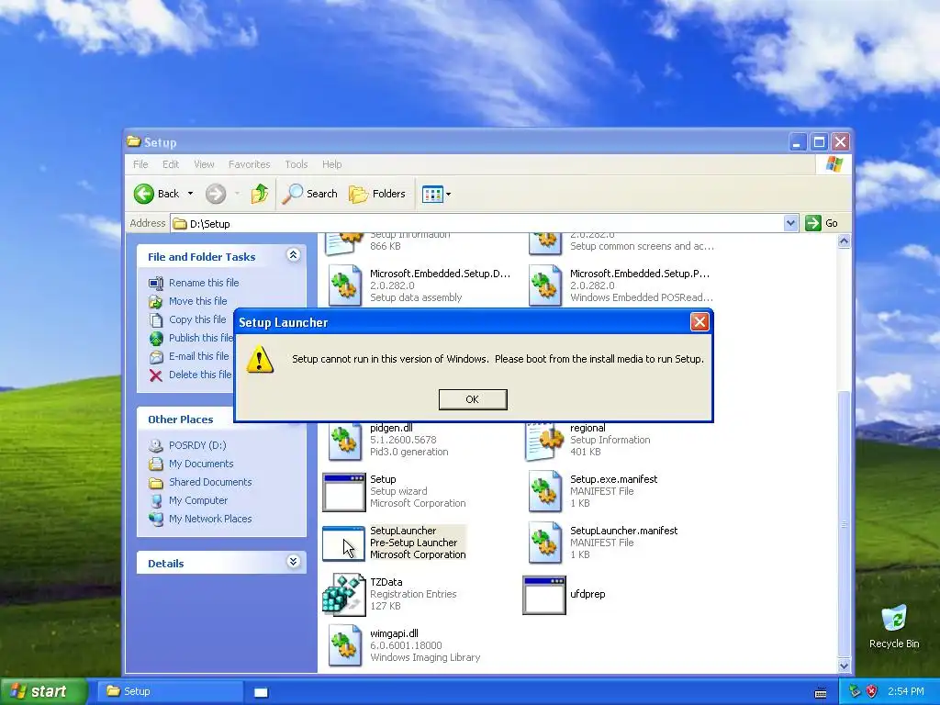Screen dimensions: 940x705
Task: Select the Microsoft.Embedded.Setup.D... file icon
Action: coord(345,285)
